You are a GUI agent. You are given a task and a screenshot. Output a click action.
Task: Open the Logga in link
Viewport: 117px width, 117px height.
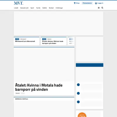[x=100, y=3]
